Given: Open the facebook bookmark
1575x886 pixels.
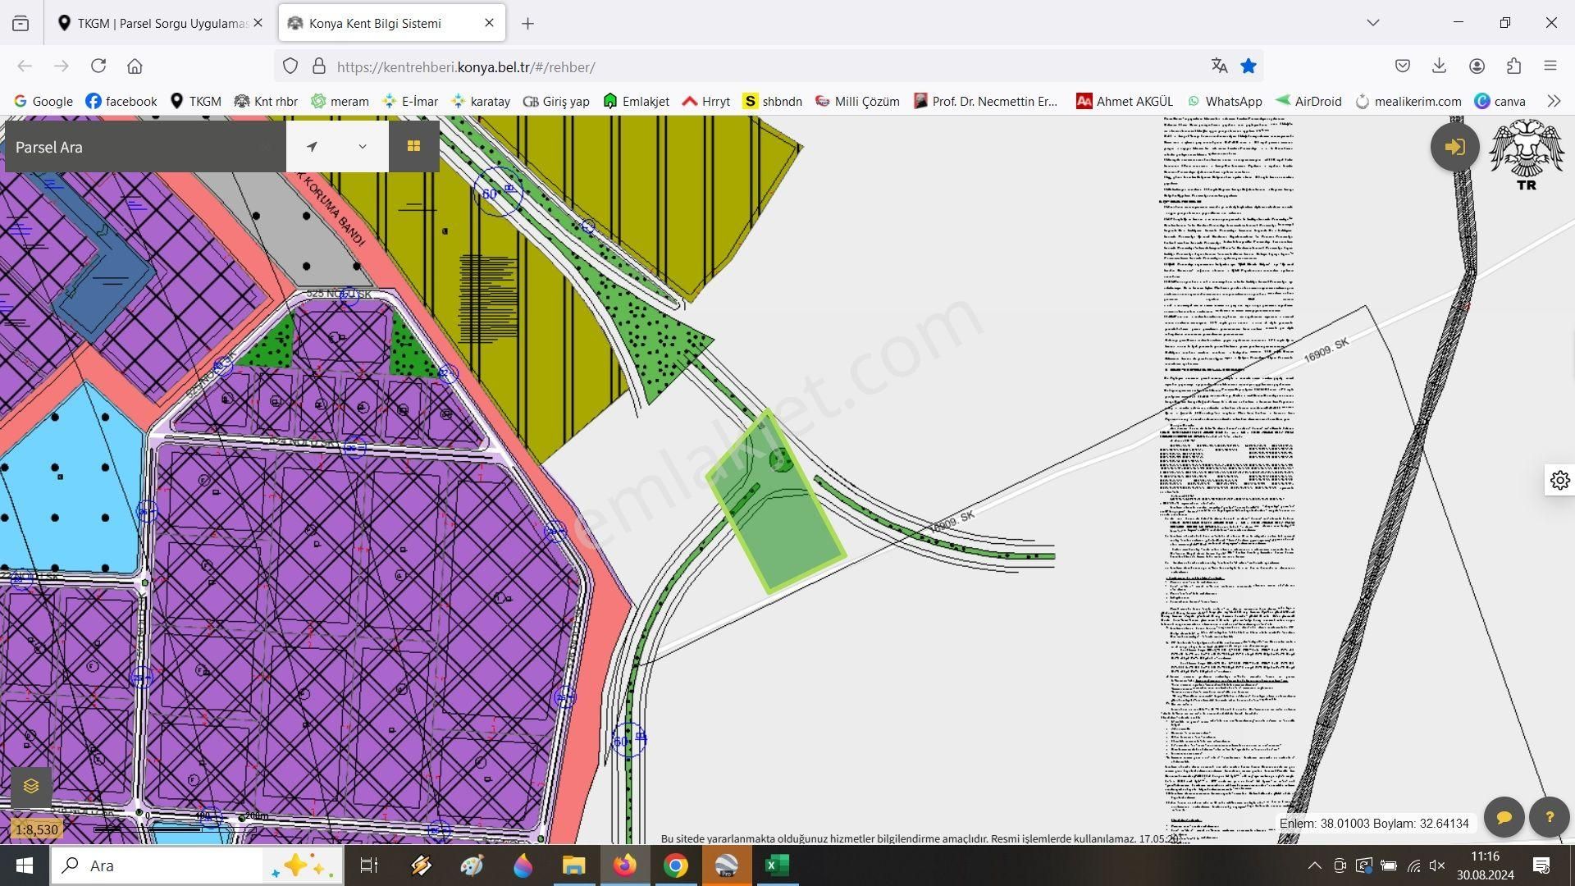Looking at the screenshot, I should click(121, 101).
